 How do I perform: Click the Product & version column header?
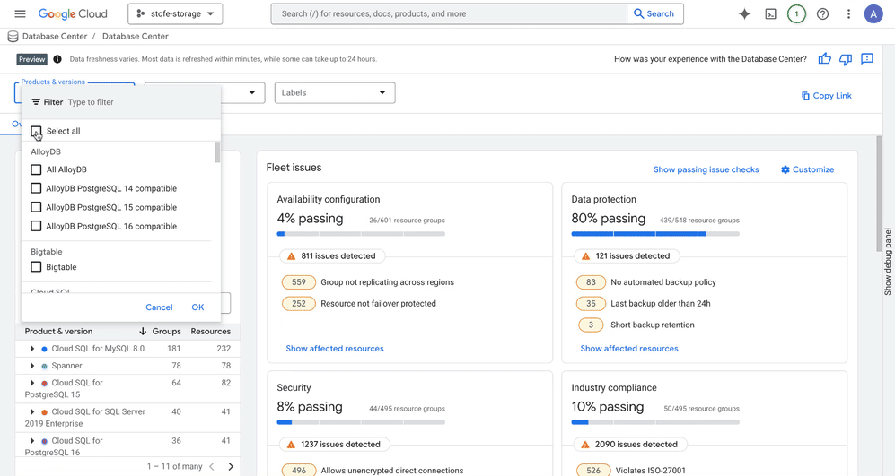point(58,331)
